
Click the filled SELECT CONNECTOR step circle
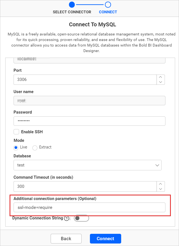(x=71, y=4)
